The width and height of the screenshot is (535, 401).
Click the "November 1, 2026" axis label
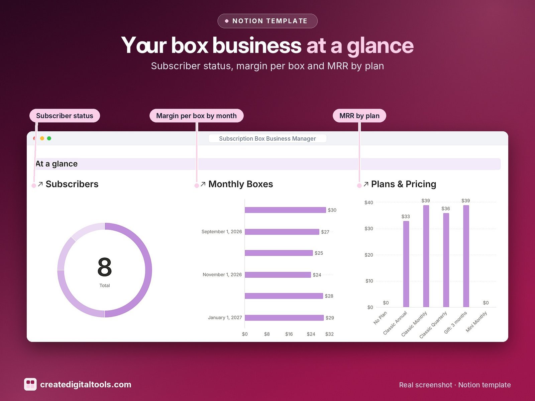(222, 275)
